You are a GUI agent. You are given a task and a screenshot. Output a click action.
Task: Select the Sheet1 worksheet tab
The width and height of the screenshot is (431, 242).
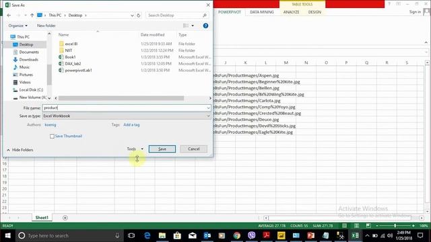pyautogui.click(x=42, y=218)
